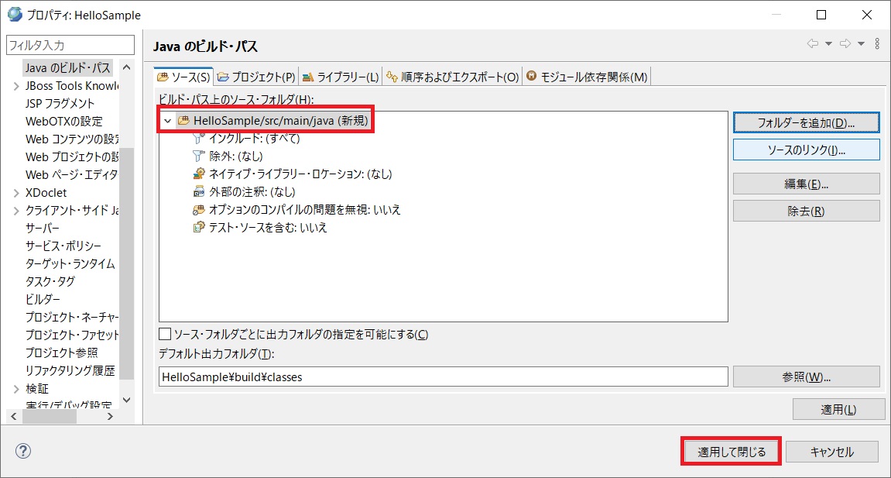The width and height of the screenshot is (891, 478).
Task: Open the forward history dropdown arrow
Action: click(861, 43)
